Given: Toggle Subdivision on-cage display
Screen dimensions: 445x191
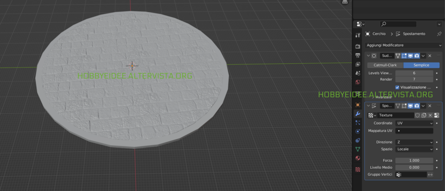Looking at the screenshot, I should (x=398, y=56).
